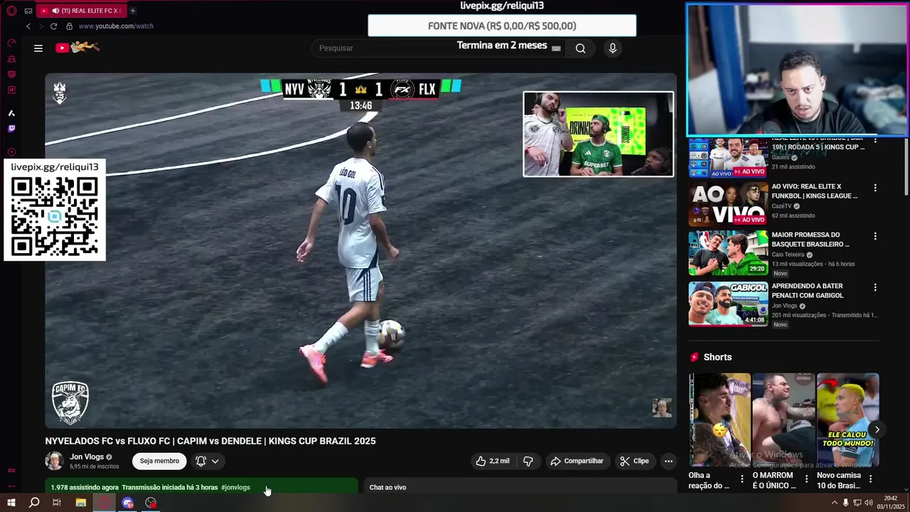Open the 'Novo camisa 10 do Brasi' short
Image resolution: width=910 pixels, height=512 pixels.
click(x=847, y=420)
